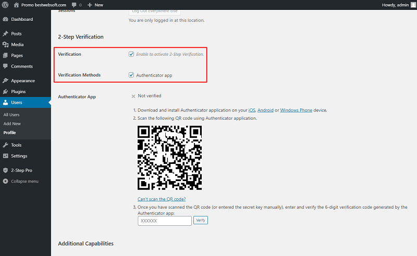Screen dimensions: 417x256
Task: Click the Log Out Everywhere Else button
Action: [x=154, y=11]
